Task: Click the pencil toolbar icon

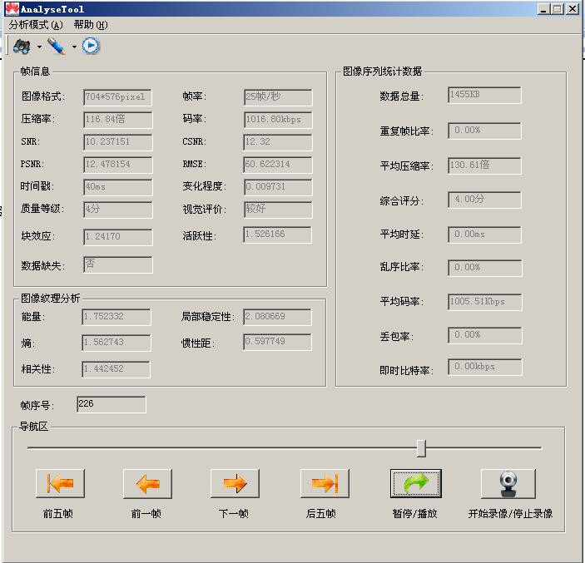Action: pos(57,47)
